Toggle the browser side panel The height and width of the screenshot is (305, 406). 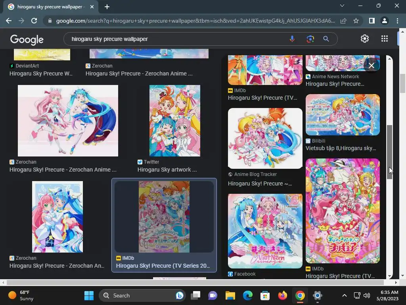(372, 21)
